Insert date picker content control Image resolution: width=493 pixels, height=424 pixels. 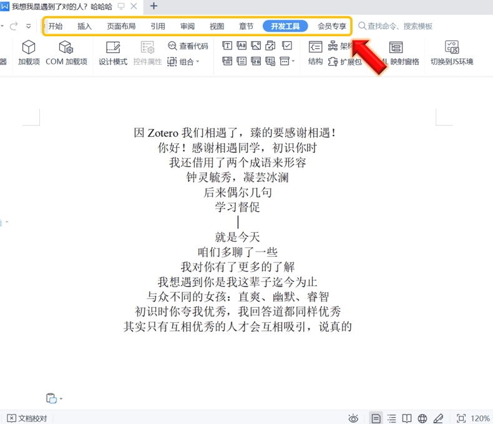(256, 61)
